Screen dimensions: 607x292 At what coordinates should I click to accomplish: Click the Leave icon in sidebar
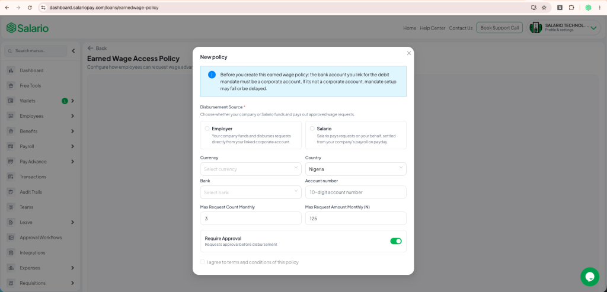pos(11,222)
